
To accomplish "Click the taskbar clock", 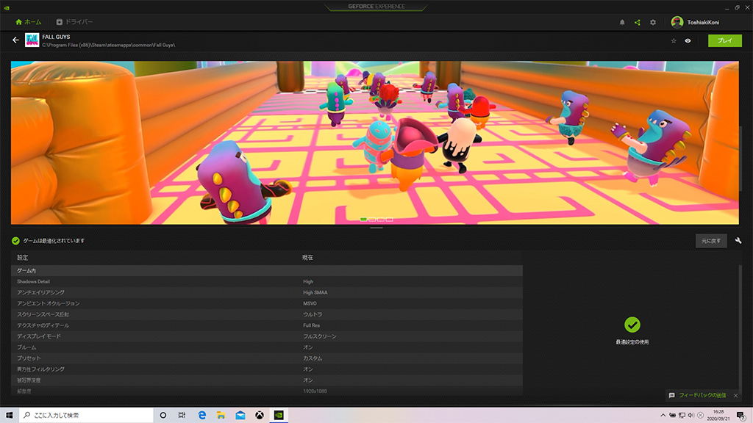I will pyautogui.click(x=718, y=416).
